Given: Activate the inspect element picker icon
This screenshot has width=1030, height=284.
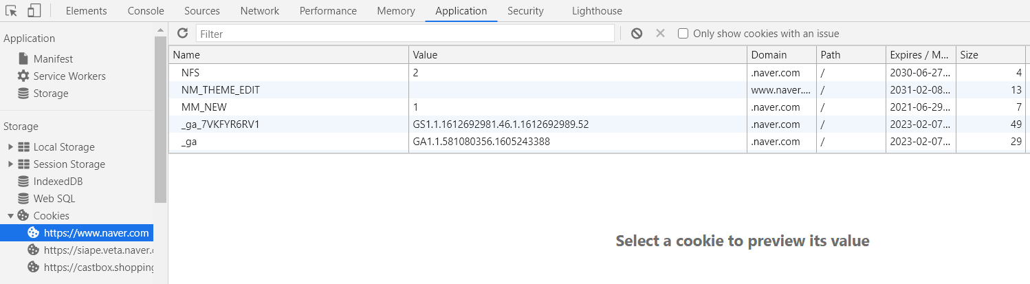Looking at the screenshot, I should point(11,11).
